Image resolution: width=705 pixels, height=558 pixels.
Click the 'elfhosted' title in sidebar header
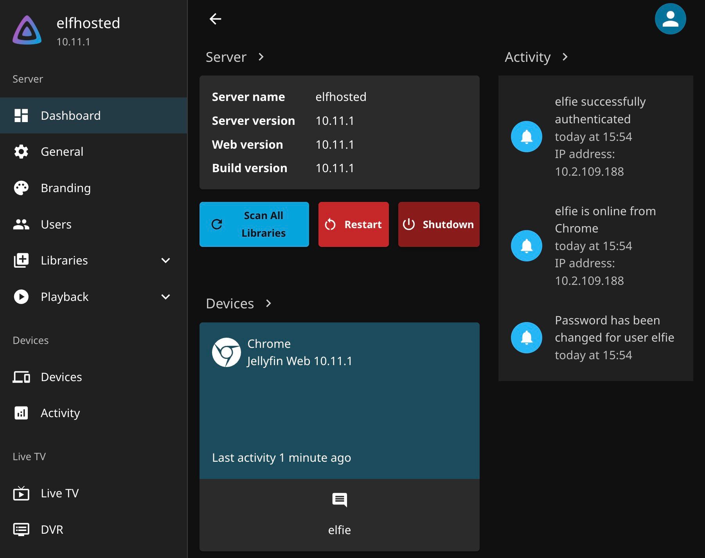(x=88, y=23)
